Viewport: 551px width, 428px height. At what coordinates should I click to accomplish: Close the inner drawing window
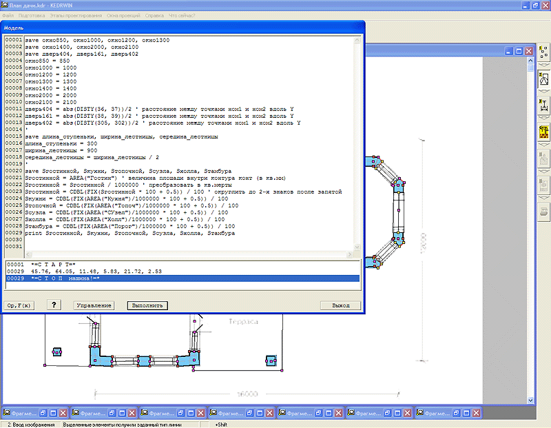click(x=528, y=51)
